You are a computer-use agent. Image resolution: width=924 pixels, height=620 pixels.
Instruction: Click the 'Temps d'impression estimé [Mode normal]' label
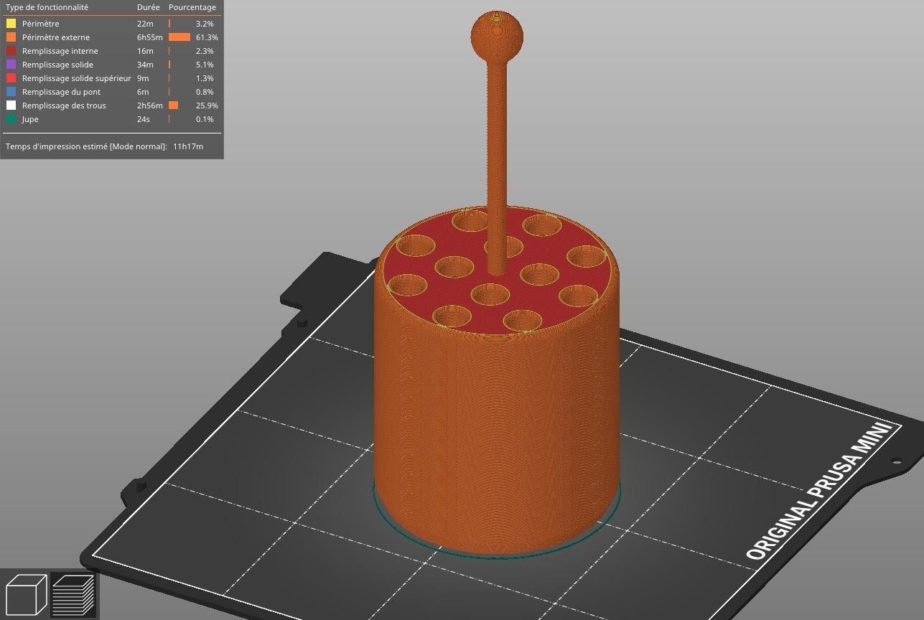point(86,146)
